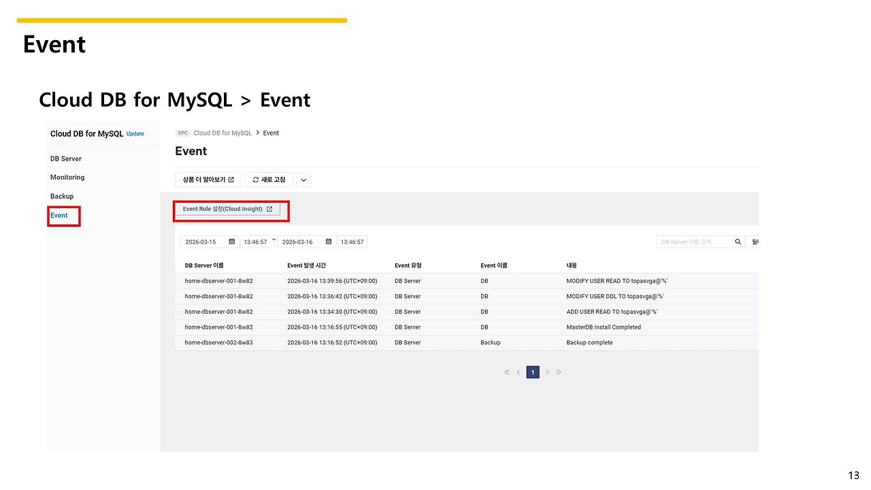
Task: Click the timestamp 2026-03-16 13:34:30 (UTC+09:00)
Action: [x=332, y=312]
